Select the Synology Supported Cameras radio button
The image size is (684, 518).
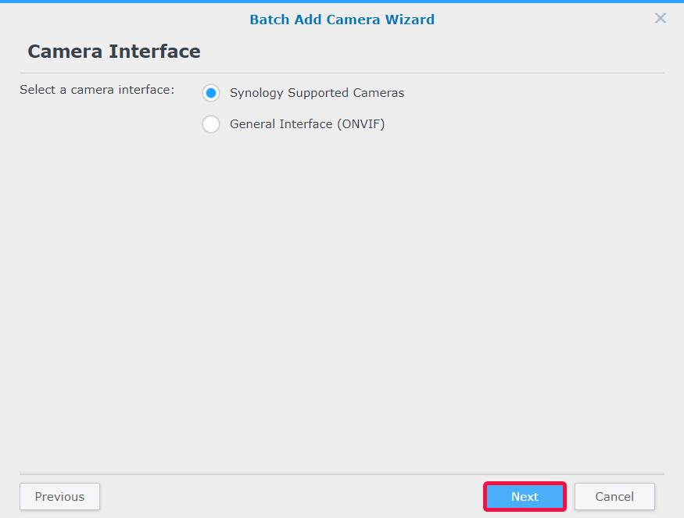click(x=211, y=93)
